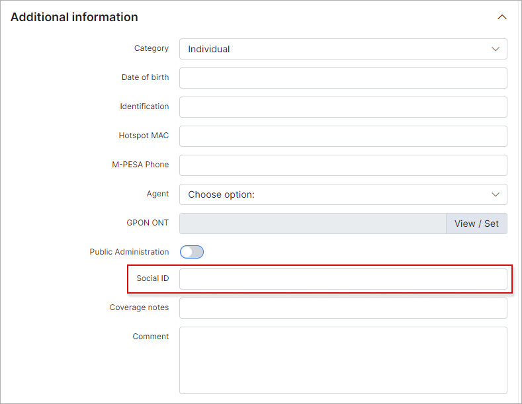Click the Social ID label

tap(152, 278)
